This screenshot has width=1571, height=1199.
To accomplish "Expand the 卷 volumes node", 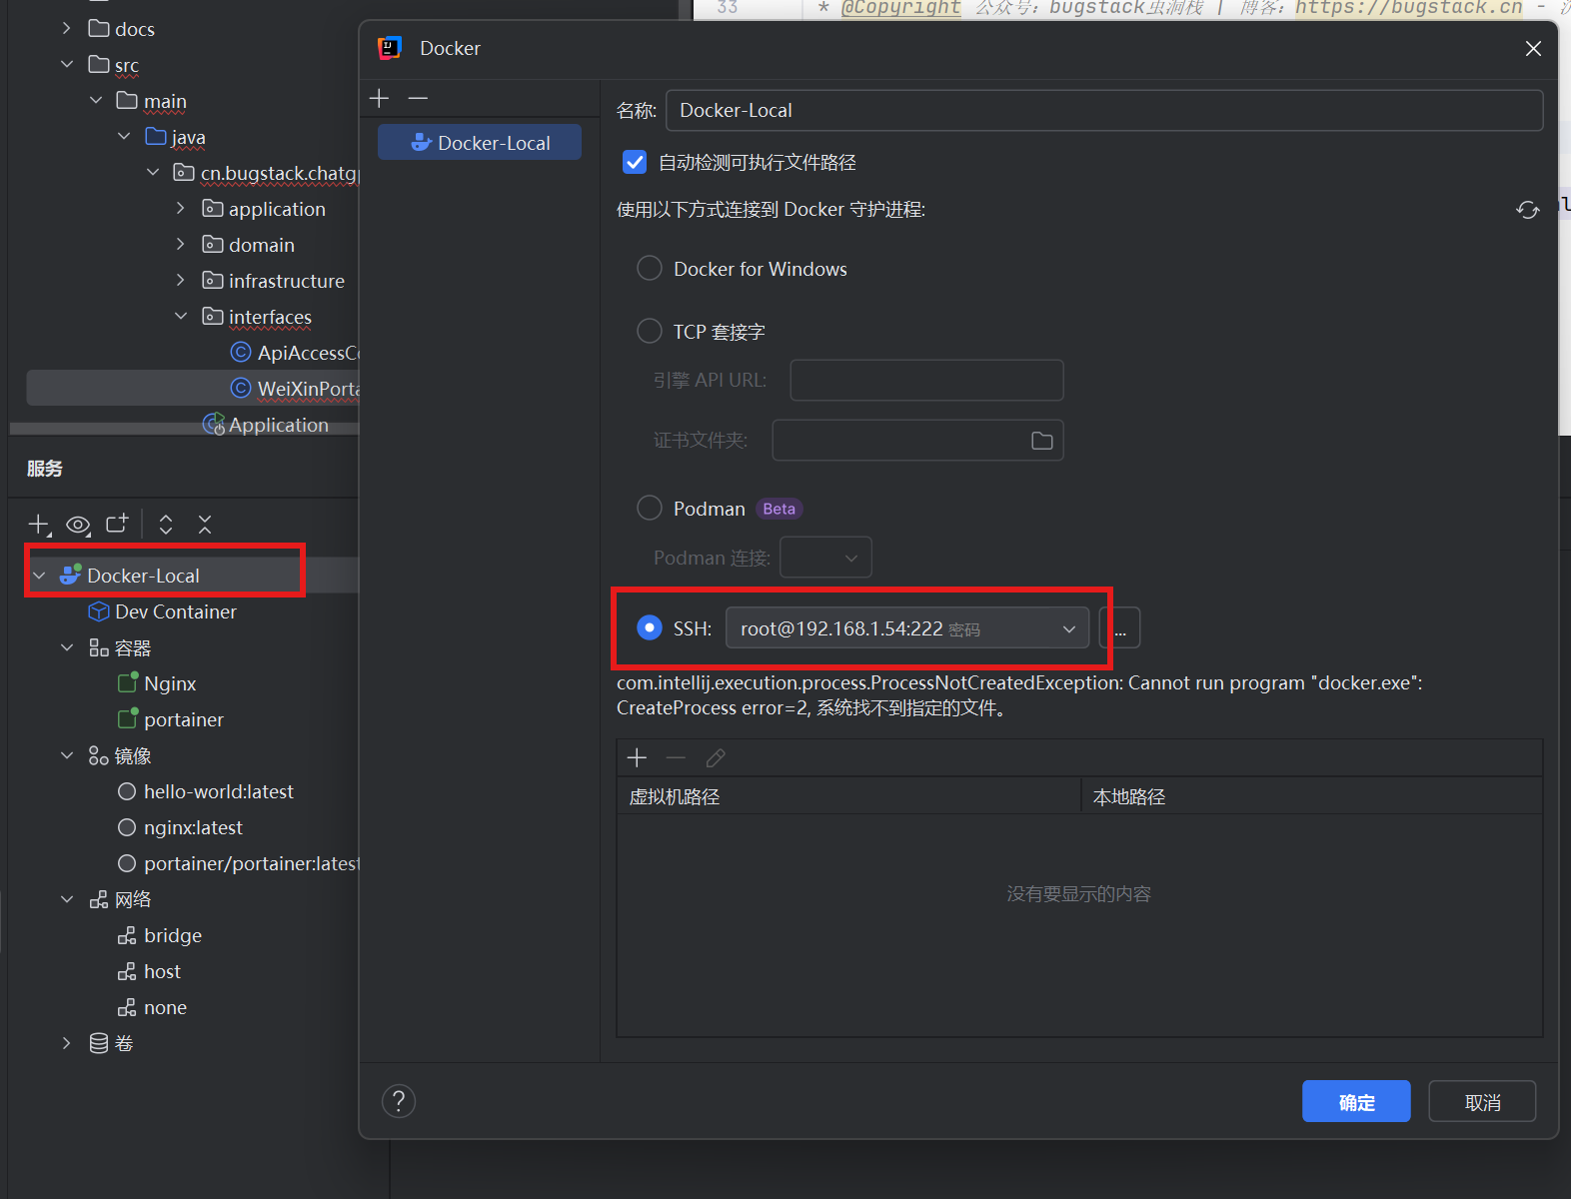I will point(67,1043).
